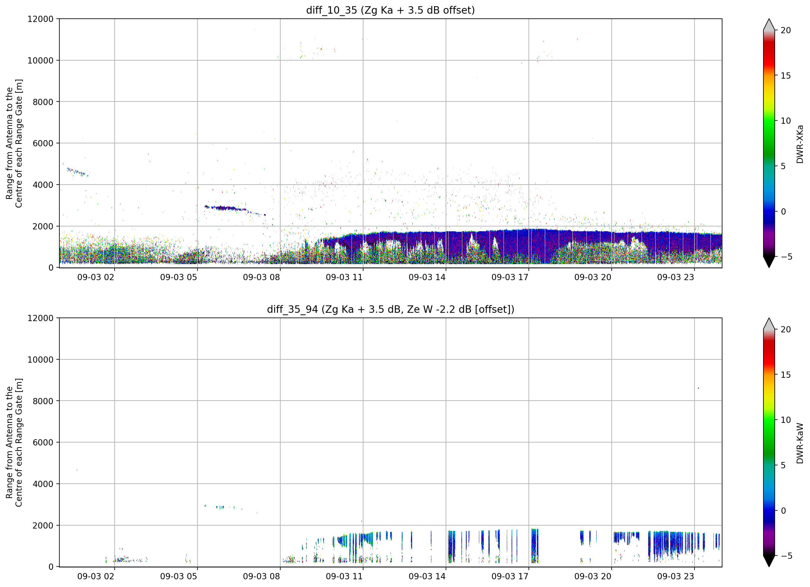Select the DWR-XKa colorbar label
This screenshot has width=810, height=587.
coord(800,144)
